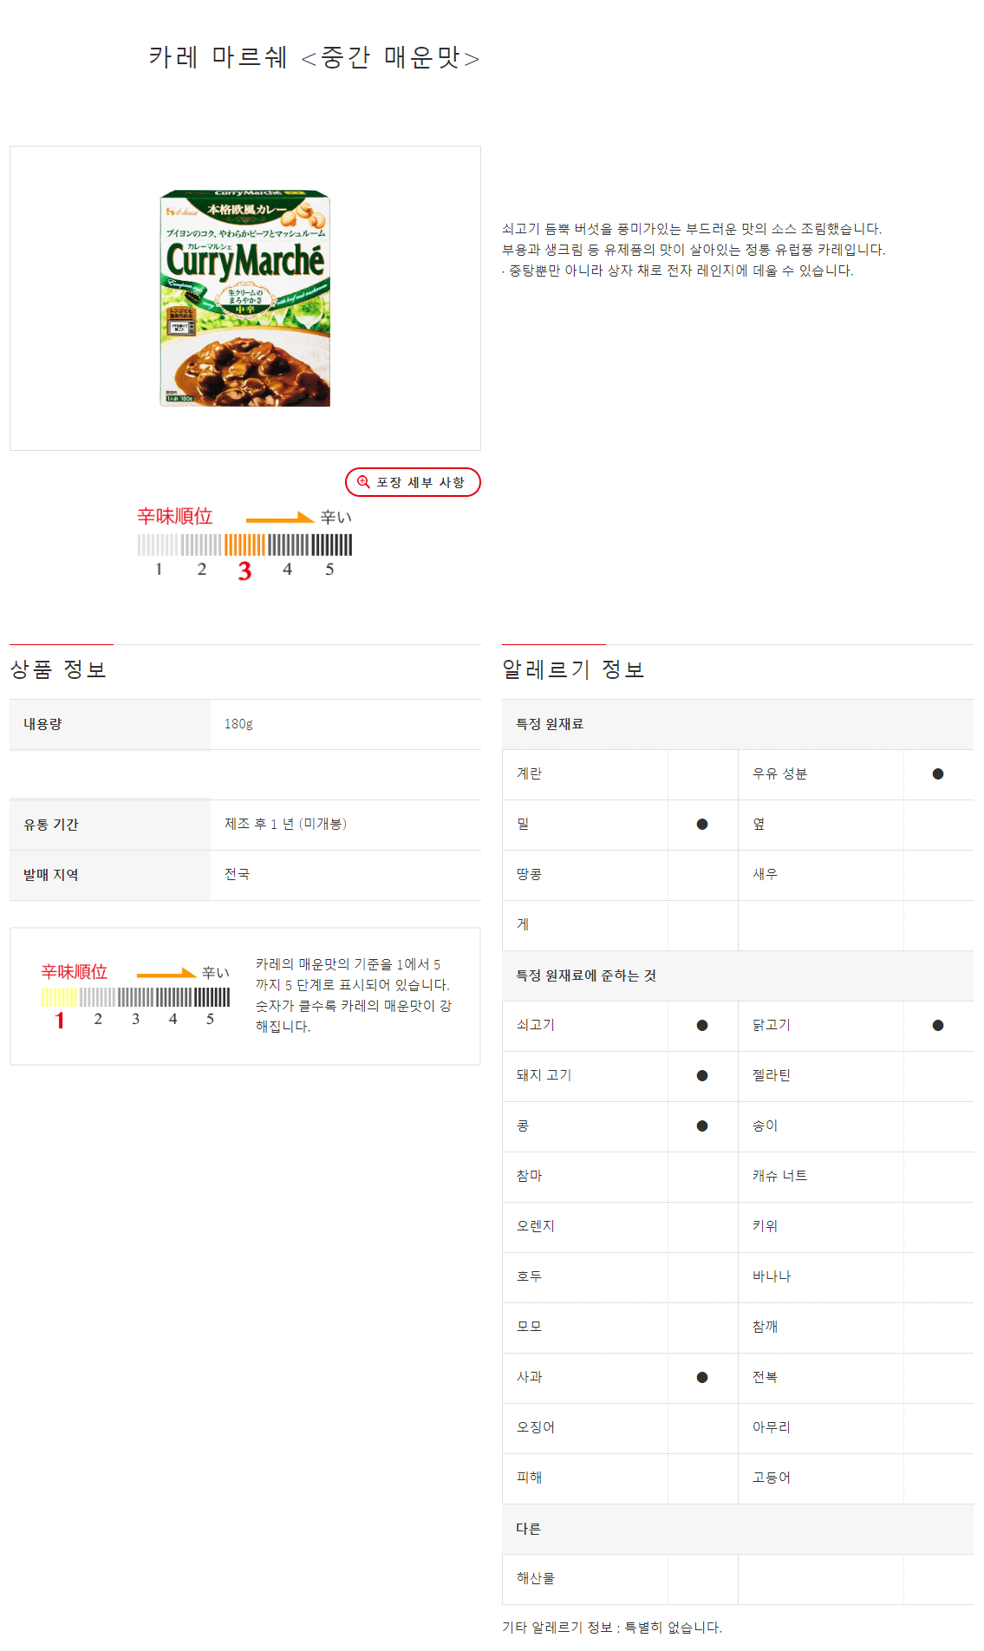Click the orange level 3 spiciness bar segment
Image resolution: width=984 pixels, height=1651 pixels.
click(244, 545)
